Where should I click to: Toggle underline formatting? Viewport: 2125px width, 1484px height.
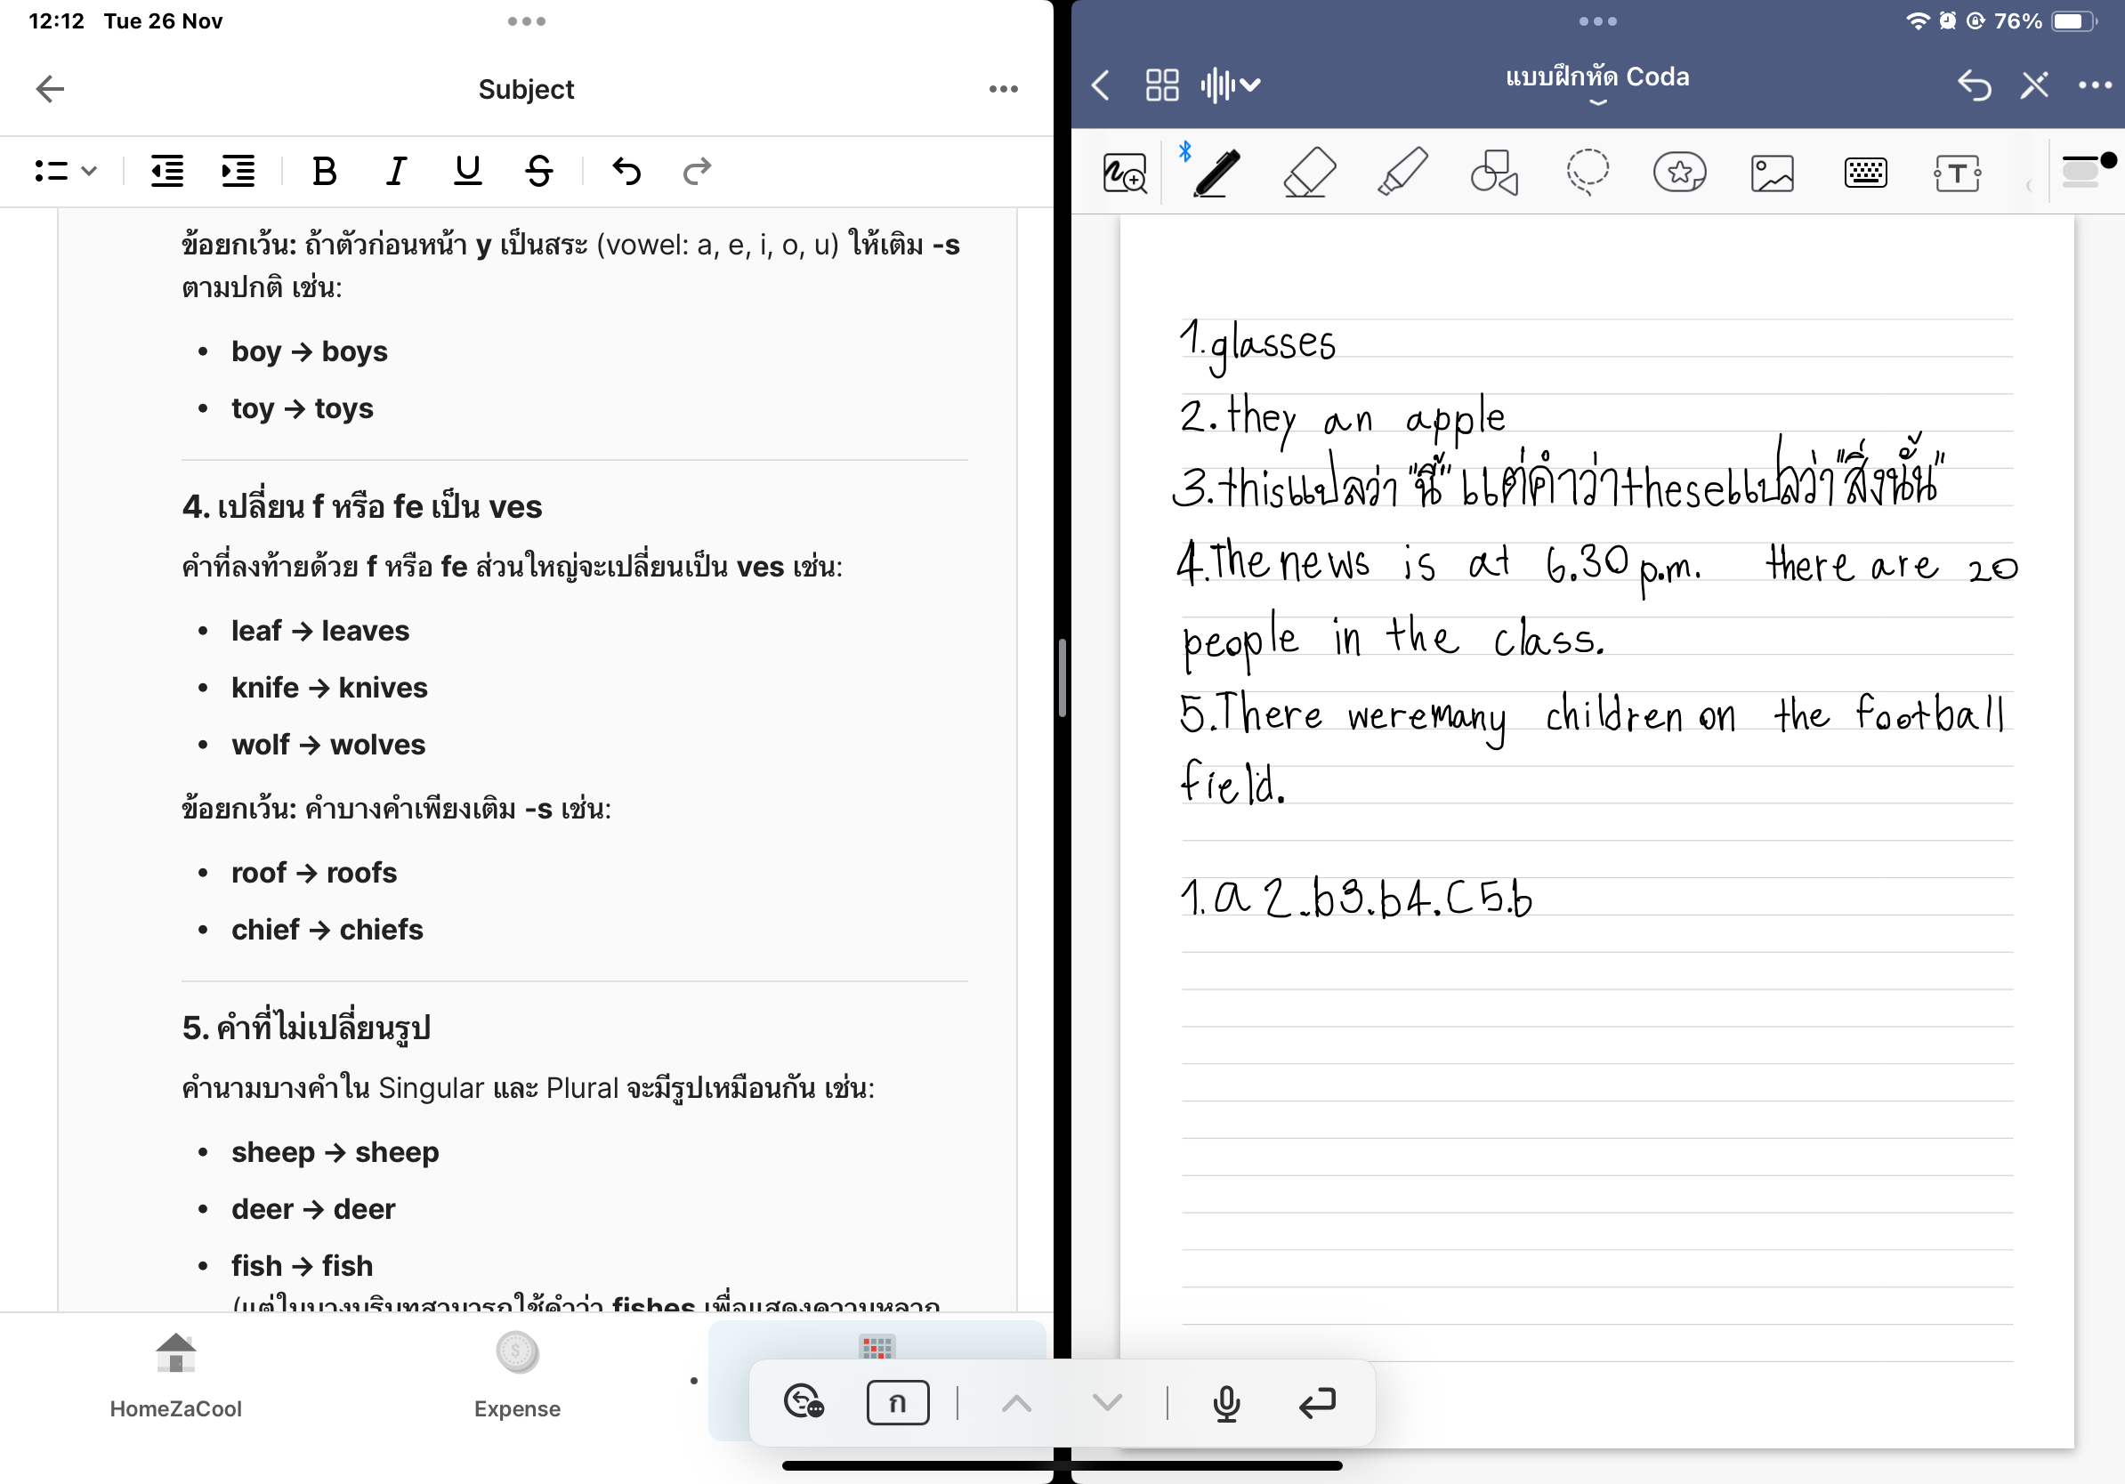pyautogui.click(x=467, y=171)
